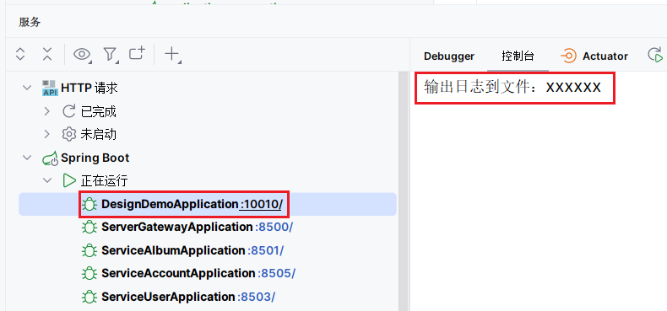Screen dimensions: 667x311
Task: Collapse the 正在运行 group
Action: 47,181
